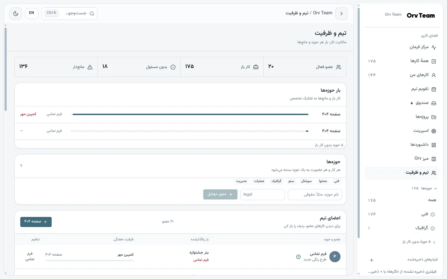The image size is (447, 279).
Task: Click the صندوق inbox icon
Action: pos(434,103)
